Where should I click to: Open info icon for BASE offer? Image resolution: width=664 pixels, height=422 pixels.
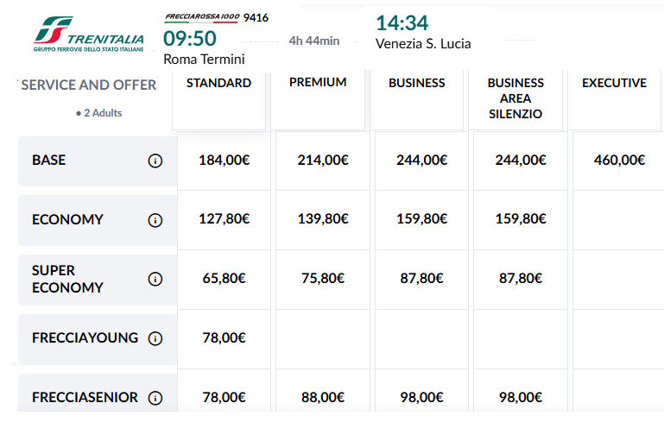tap(155, 161)
